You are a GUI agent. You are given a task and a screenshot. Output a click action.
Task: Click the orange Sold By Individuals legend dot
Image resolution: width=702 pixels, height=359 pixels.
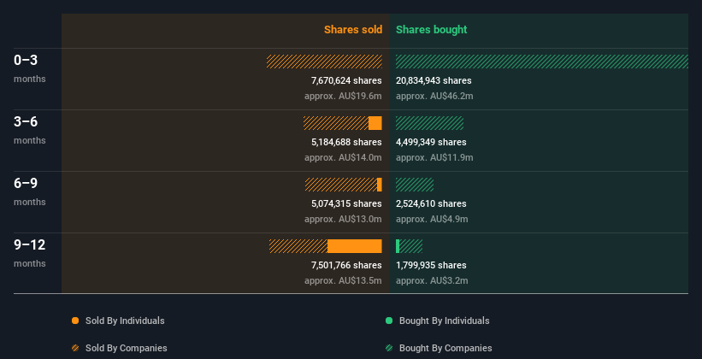click(75, 321)
